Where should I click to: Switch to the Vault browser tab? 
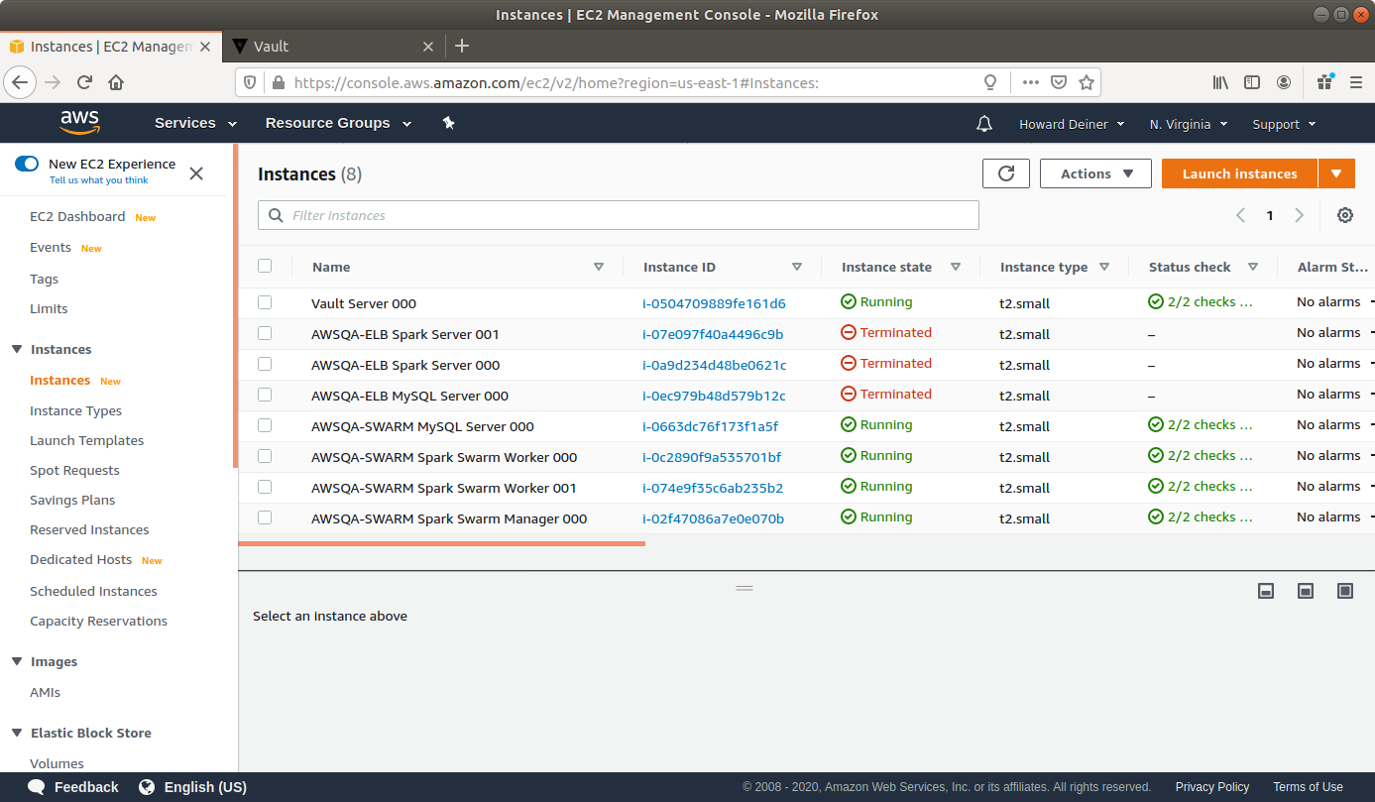333,46
